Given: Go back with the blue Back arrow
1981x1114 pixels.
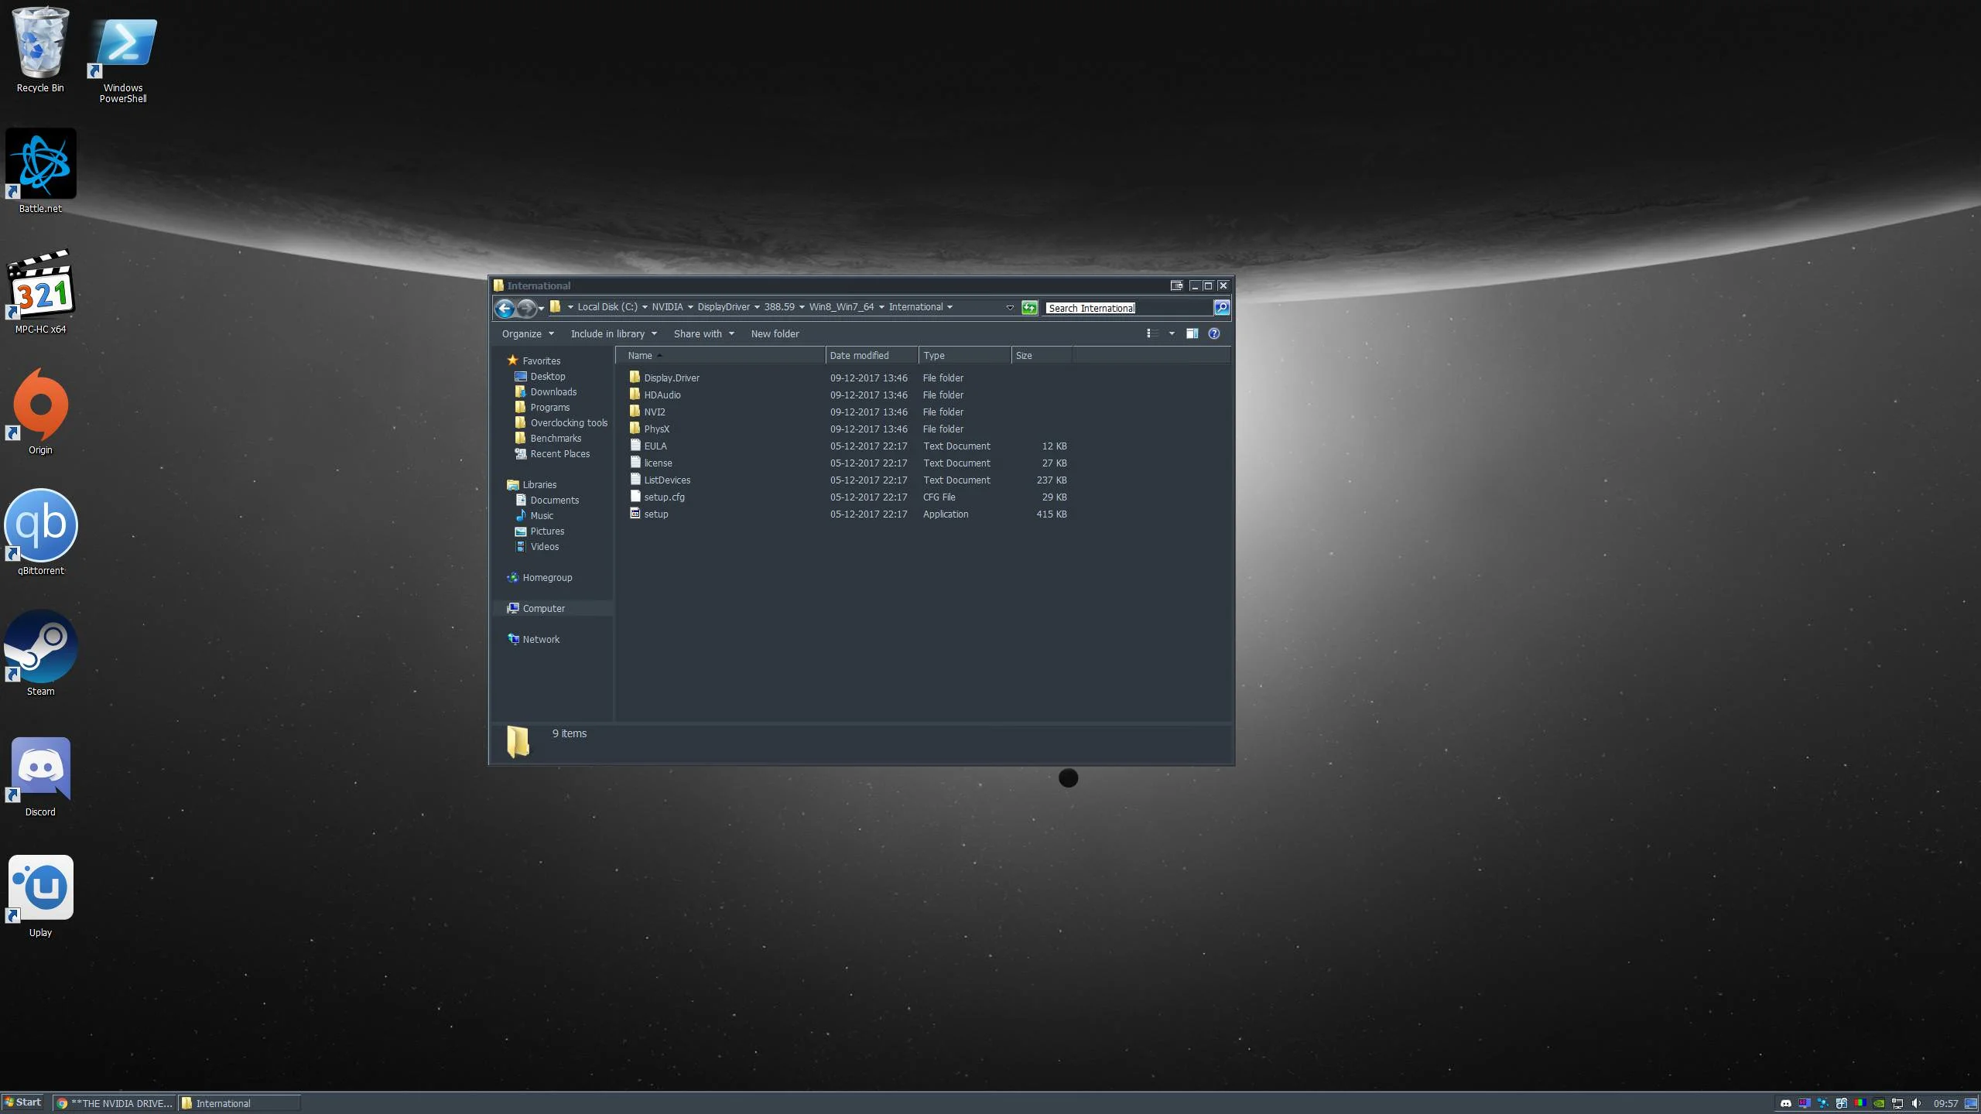Looking at the screenshot, I should [x=505, y=308].
